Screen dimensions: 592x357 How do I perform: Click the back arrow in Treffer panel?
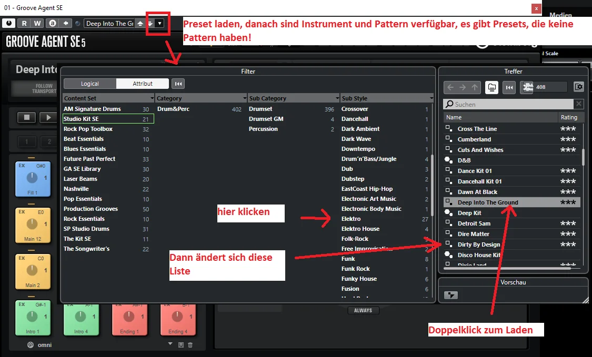click(x=450, y=88)
